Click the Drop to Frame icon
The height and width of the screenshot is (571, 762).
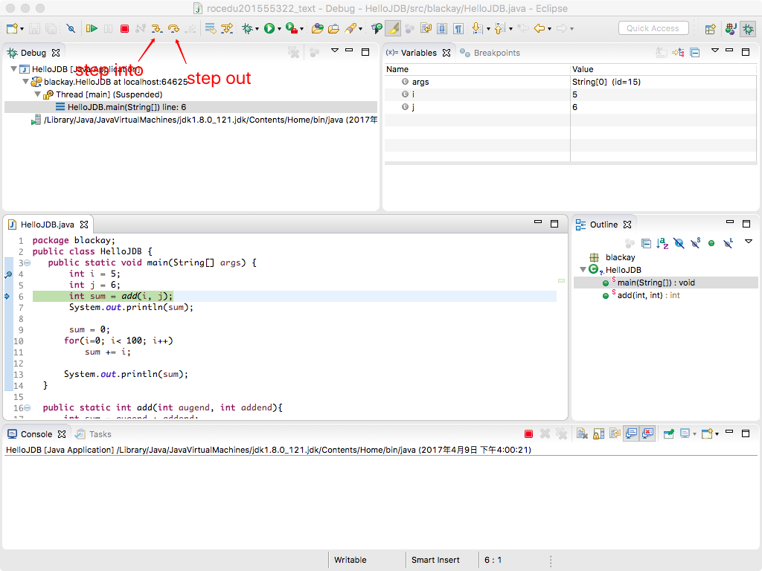click(210, 29)
